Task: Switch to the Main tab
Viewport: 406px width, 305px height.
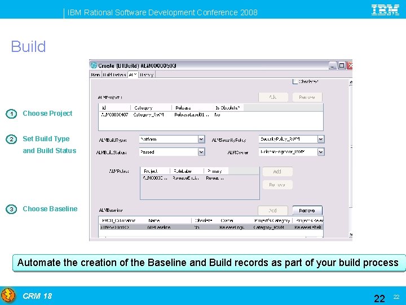Action: tap(95, 75)
